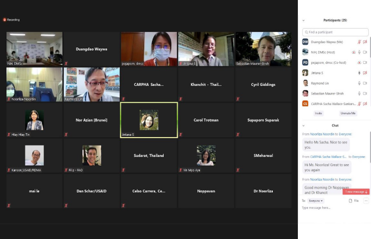Click video icon in Sebastian Maurer-Stroh list row
The height and width of the screenshot is (239, 371).
[365, 93]
